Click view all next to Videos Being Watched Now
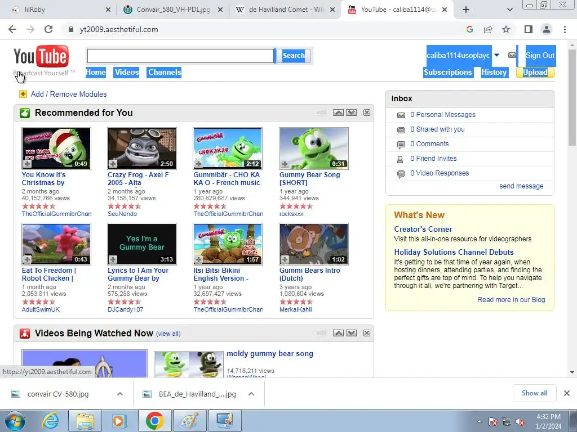The width and height of the screenshot is (577, 432). [168, 334]
